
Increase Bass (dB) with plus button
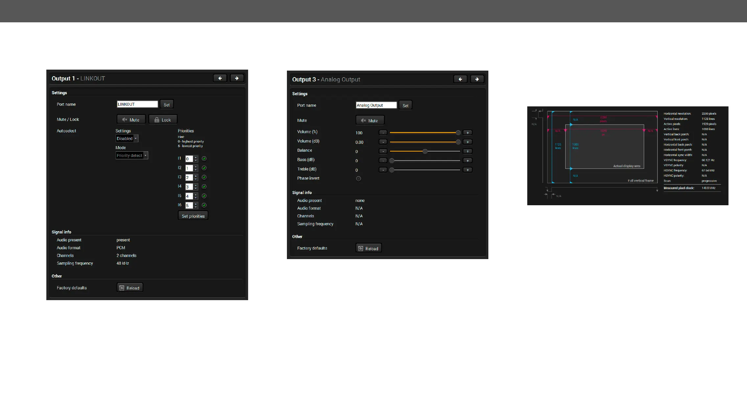point(468,161)
